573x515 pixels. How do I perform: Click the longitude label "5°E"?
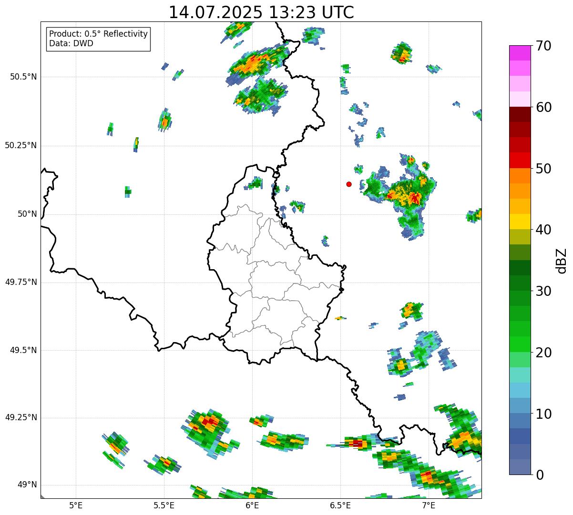pos(76,505)
